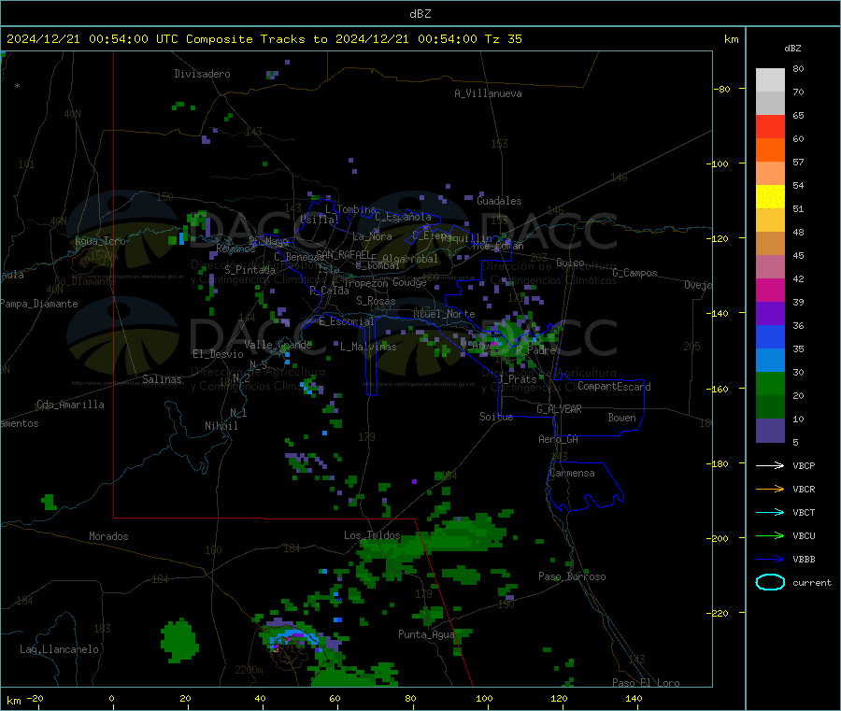Click the cyan 'current' ellipse legend icon
Image resolution: width=841 pixels, height=711 pixels.
coord(770,582)
